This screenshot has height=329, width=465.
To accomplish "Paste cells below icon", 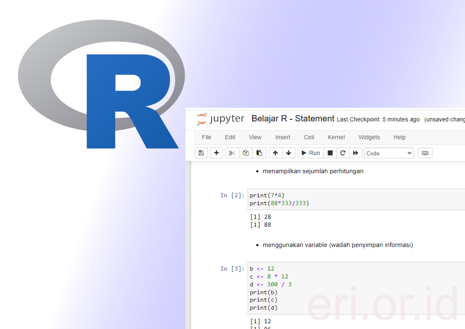I will (x=259, y=153).
